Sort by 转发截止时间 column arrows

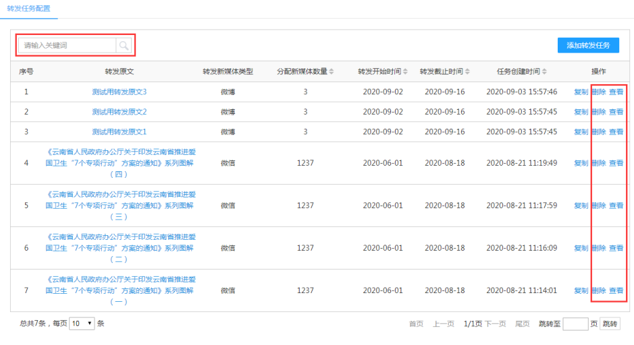tap(467, 72)
